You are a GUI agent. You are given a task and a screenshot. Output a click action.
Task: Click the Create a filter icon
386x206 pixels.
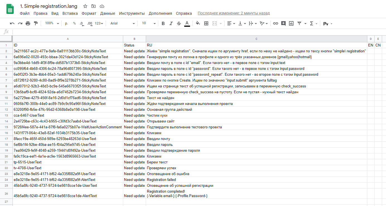[299, 23]
